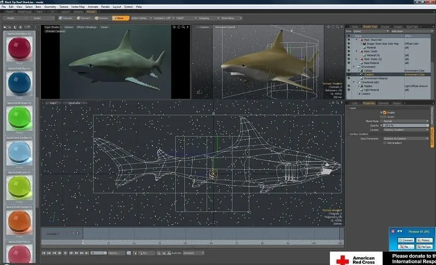Open the Texture menu
The image size is (436, 265).
click(64, 7)
